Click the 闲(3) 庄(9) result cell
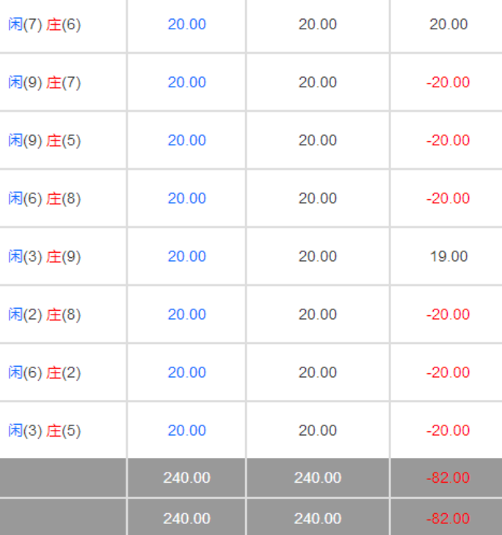 (x=45, y=256)
